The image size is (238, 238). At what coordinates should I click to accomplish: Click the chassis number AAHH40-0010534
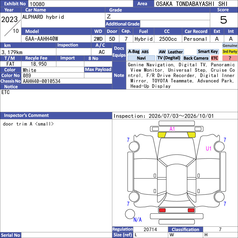[x=42, y=81]
